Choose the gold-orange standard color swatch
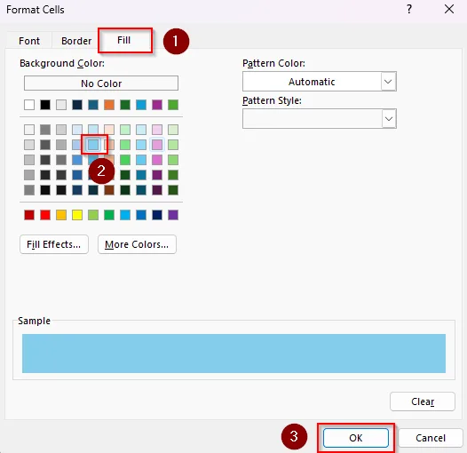The width and height of the screenshot is (467, 453). [61, 215]
